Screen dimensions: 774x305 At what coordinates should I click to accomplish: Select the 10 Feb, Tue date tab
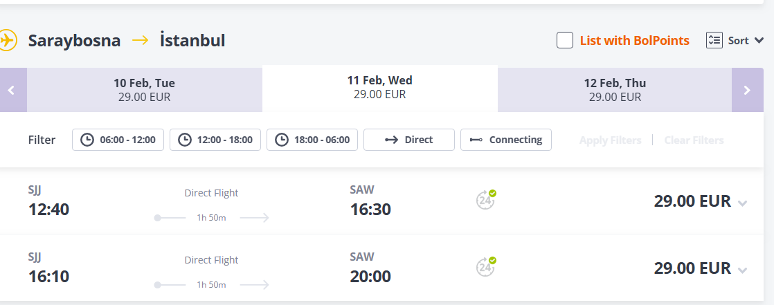[x=144, y=90]
